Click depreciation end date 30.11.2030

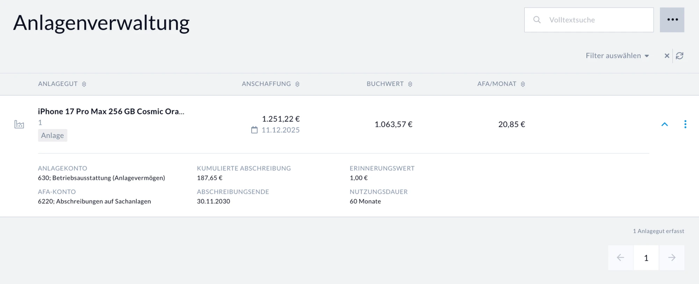[213, 201]
